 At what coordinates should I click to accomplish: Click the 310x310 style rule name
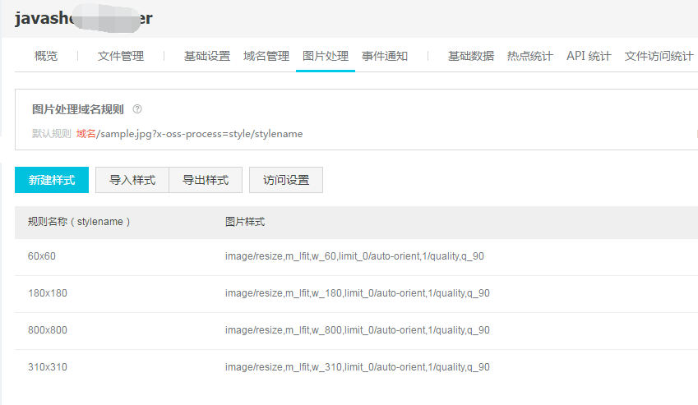[48, 367]
